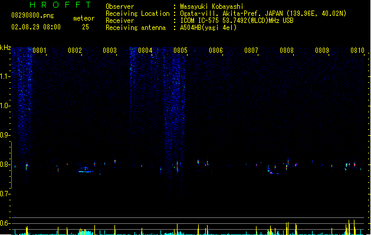This screenshot has height=235, width=371.
Task: Click the 0806 time marker
Action: pyautogui.click(x=216, y=50)
